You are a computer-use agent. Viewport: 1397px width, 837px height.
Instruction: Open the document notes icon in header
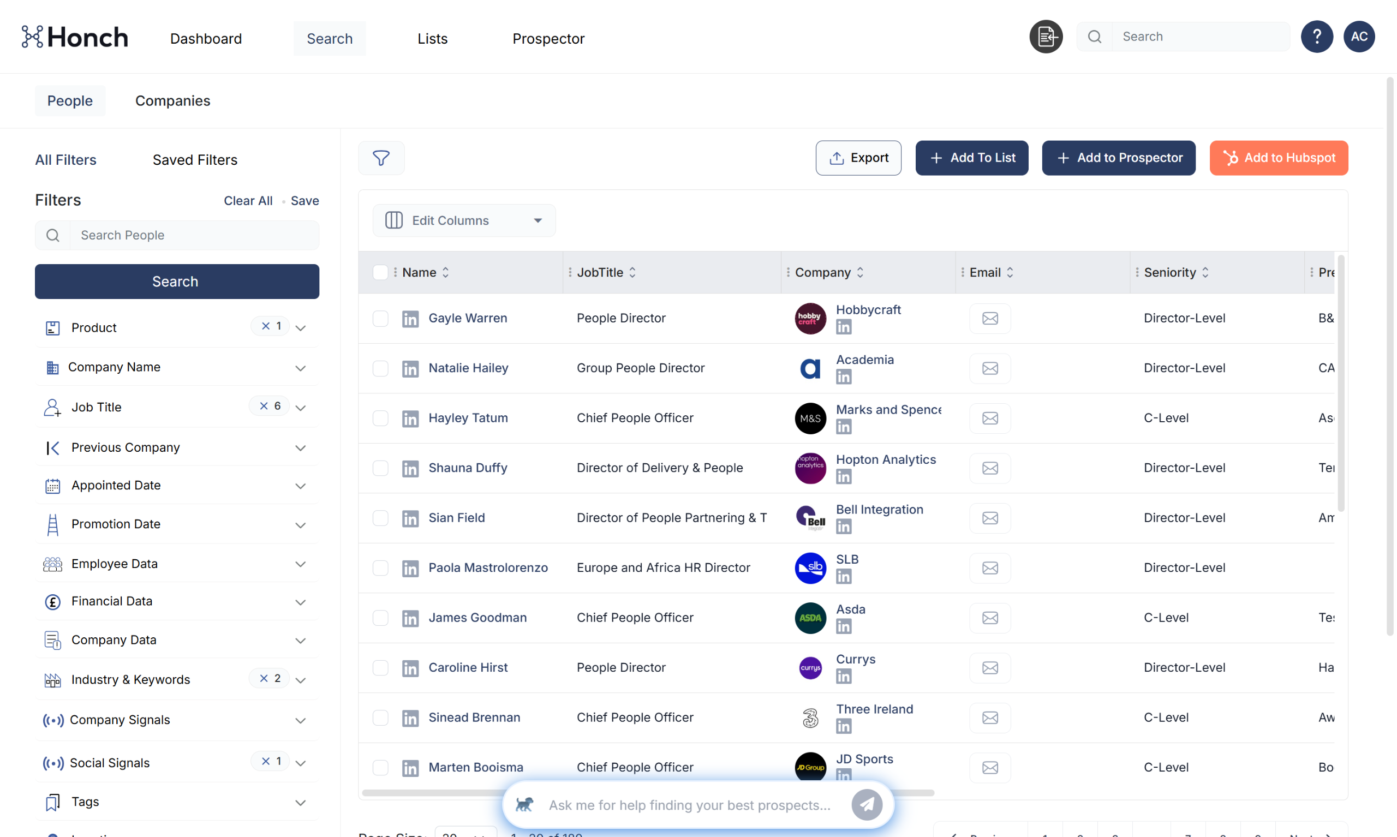[x=1046, y=37]
